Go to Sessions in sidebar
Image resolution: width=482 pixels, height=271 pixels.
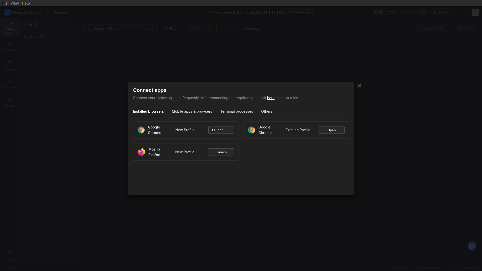click(10, 65)
